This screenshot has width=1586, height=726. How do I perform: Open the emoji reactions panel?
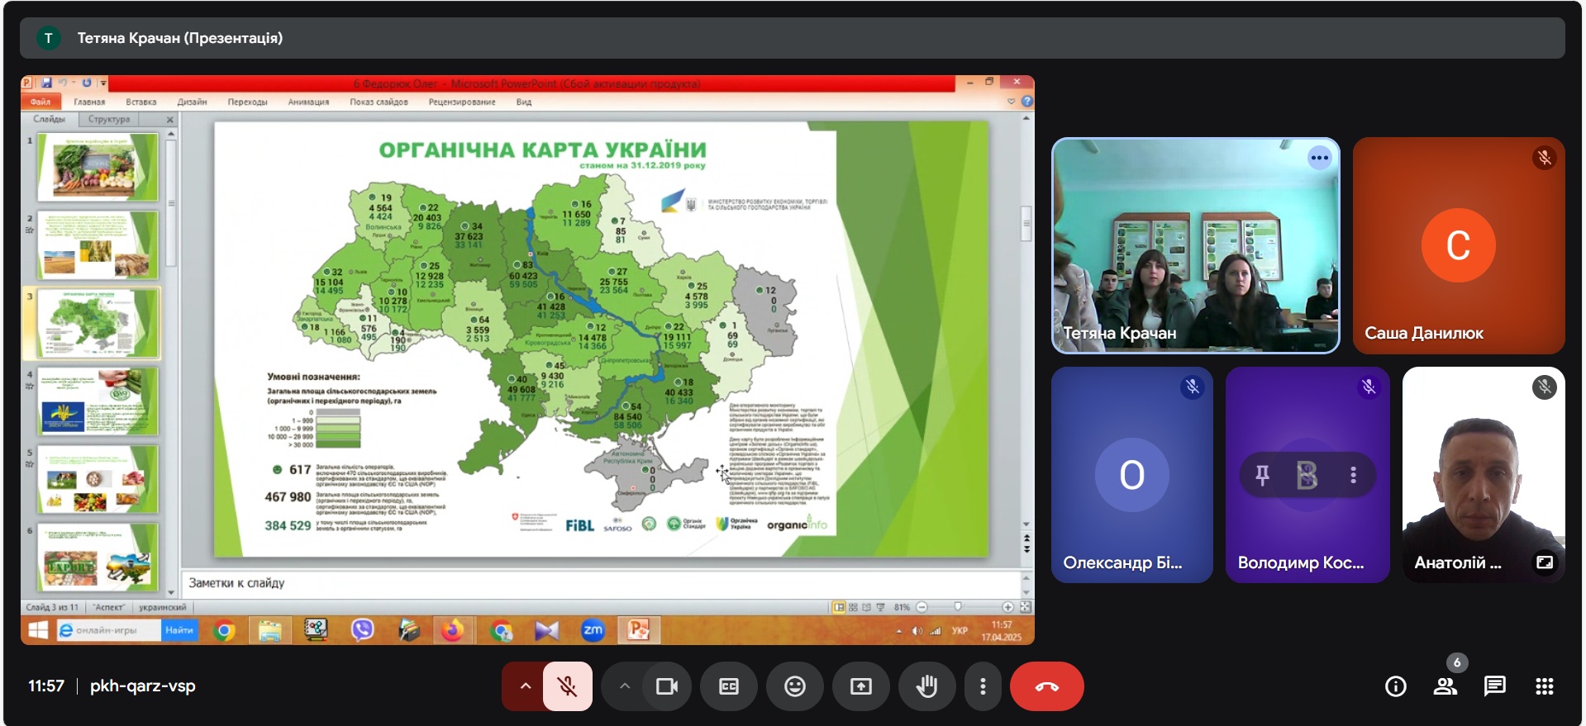tap(794, 686)
